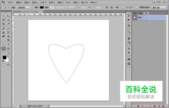Delete current path trash icon
Image resolution: width=169 pixels, height=108 pixels.
point(163,106)
